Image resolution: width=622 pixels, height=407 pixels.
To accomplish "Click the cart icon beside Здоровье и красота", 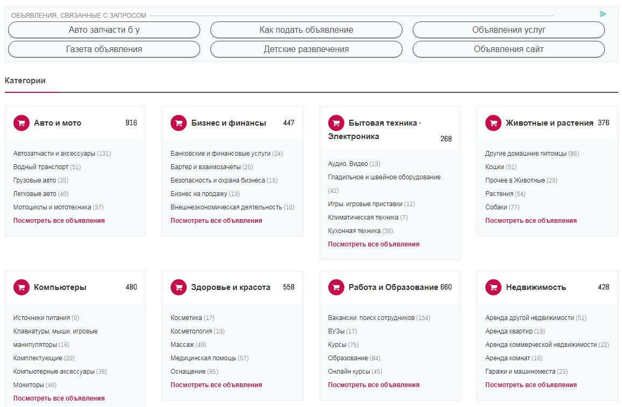I will point(179,287).
